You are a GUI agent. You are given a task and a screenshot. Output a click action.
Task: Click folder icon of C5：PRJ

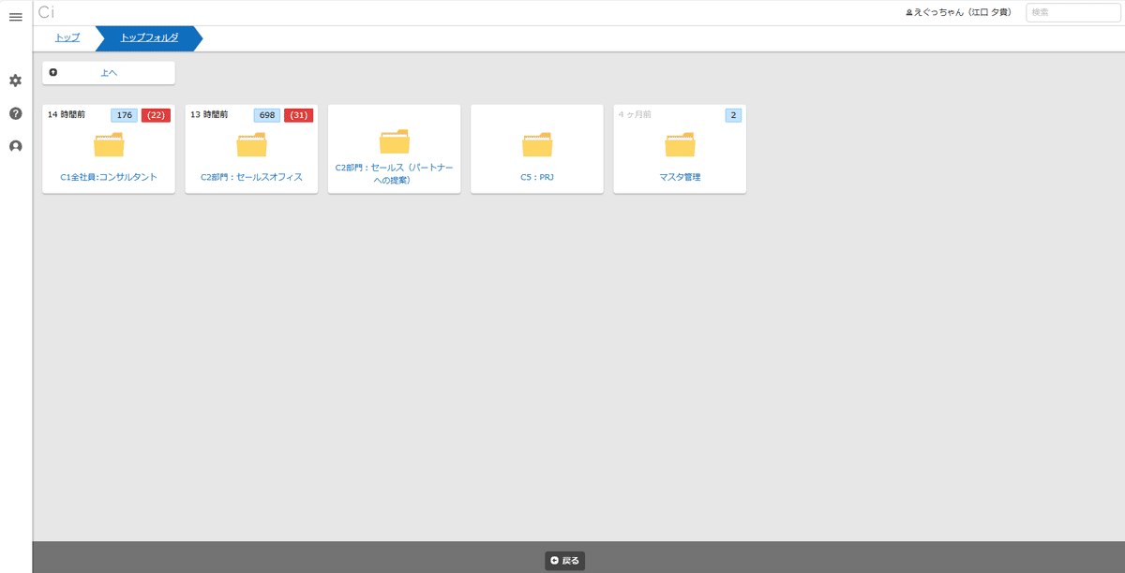click(537, 143)
